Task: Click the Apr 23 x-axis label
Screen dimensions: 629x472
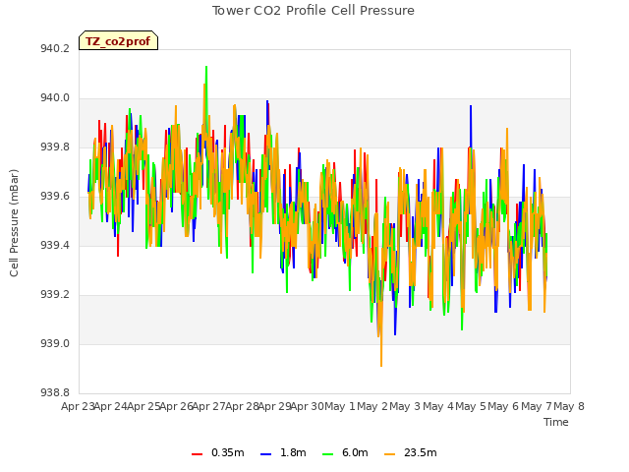Action: pos(78,406)
